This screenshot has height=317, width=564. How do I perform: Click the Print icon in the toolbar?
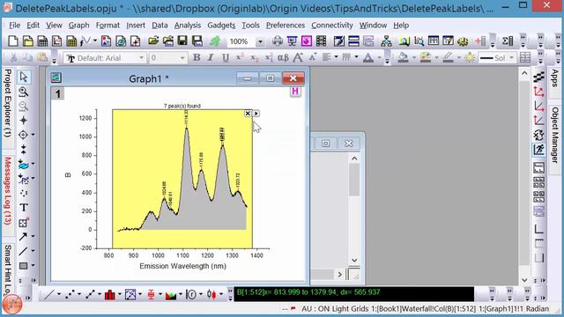(x=278, y=41)
